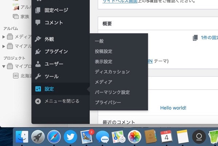Viewport: 218px width, 146px height.
Task: Expand the マイアルバム folder disclosure triangle
Action: coord(4,46)
